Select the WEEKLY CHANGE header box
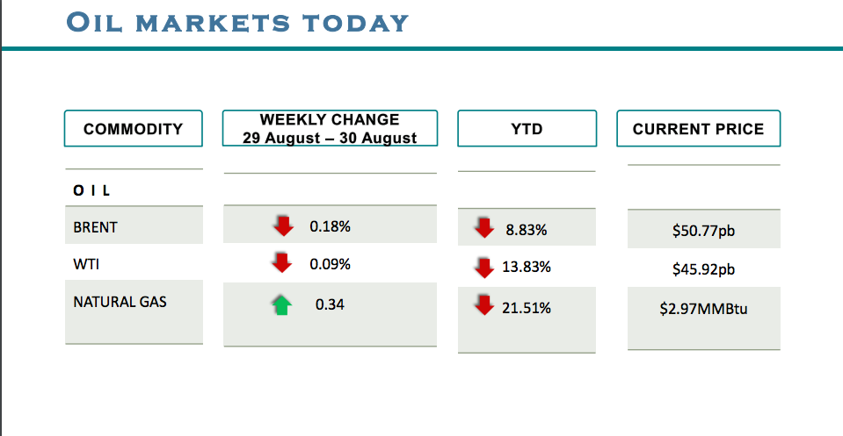843x436 pixels. 330,129
